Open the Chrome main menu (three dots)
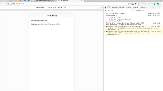 tap(161, 4)
